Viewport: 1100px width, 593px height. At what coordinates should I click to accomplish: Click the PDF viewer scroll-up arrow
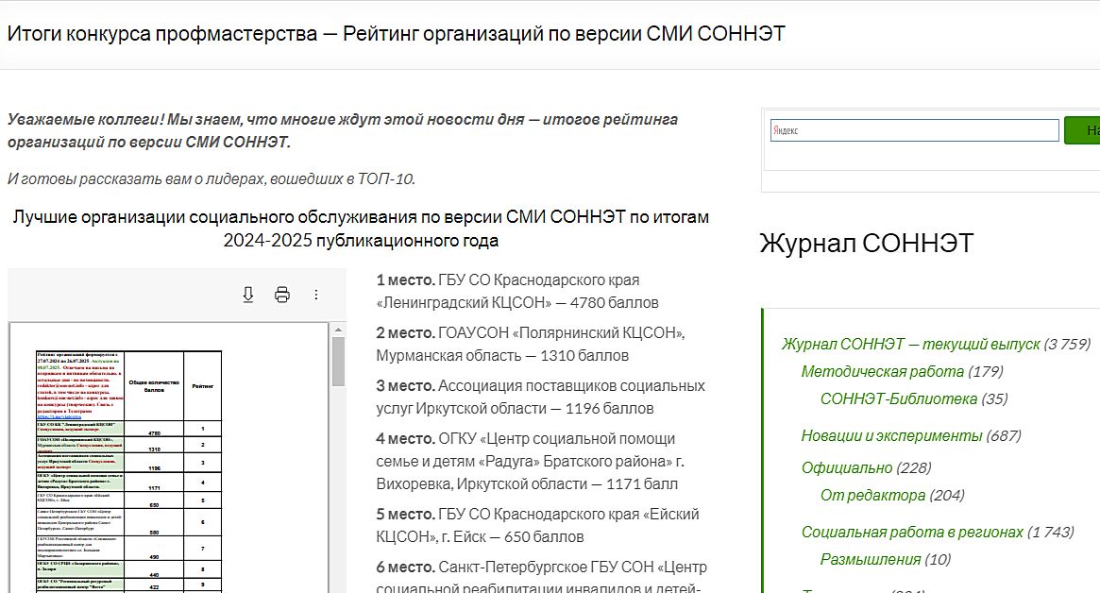[x=338, y=330]
